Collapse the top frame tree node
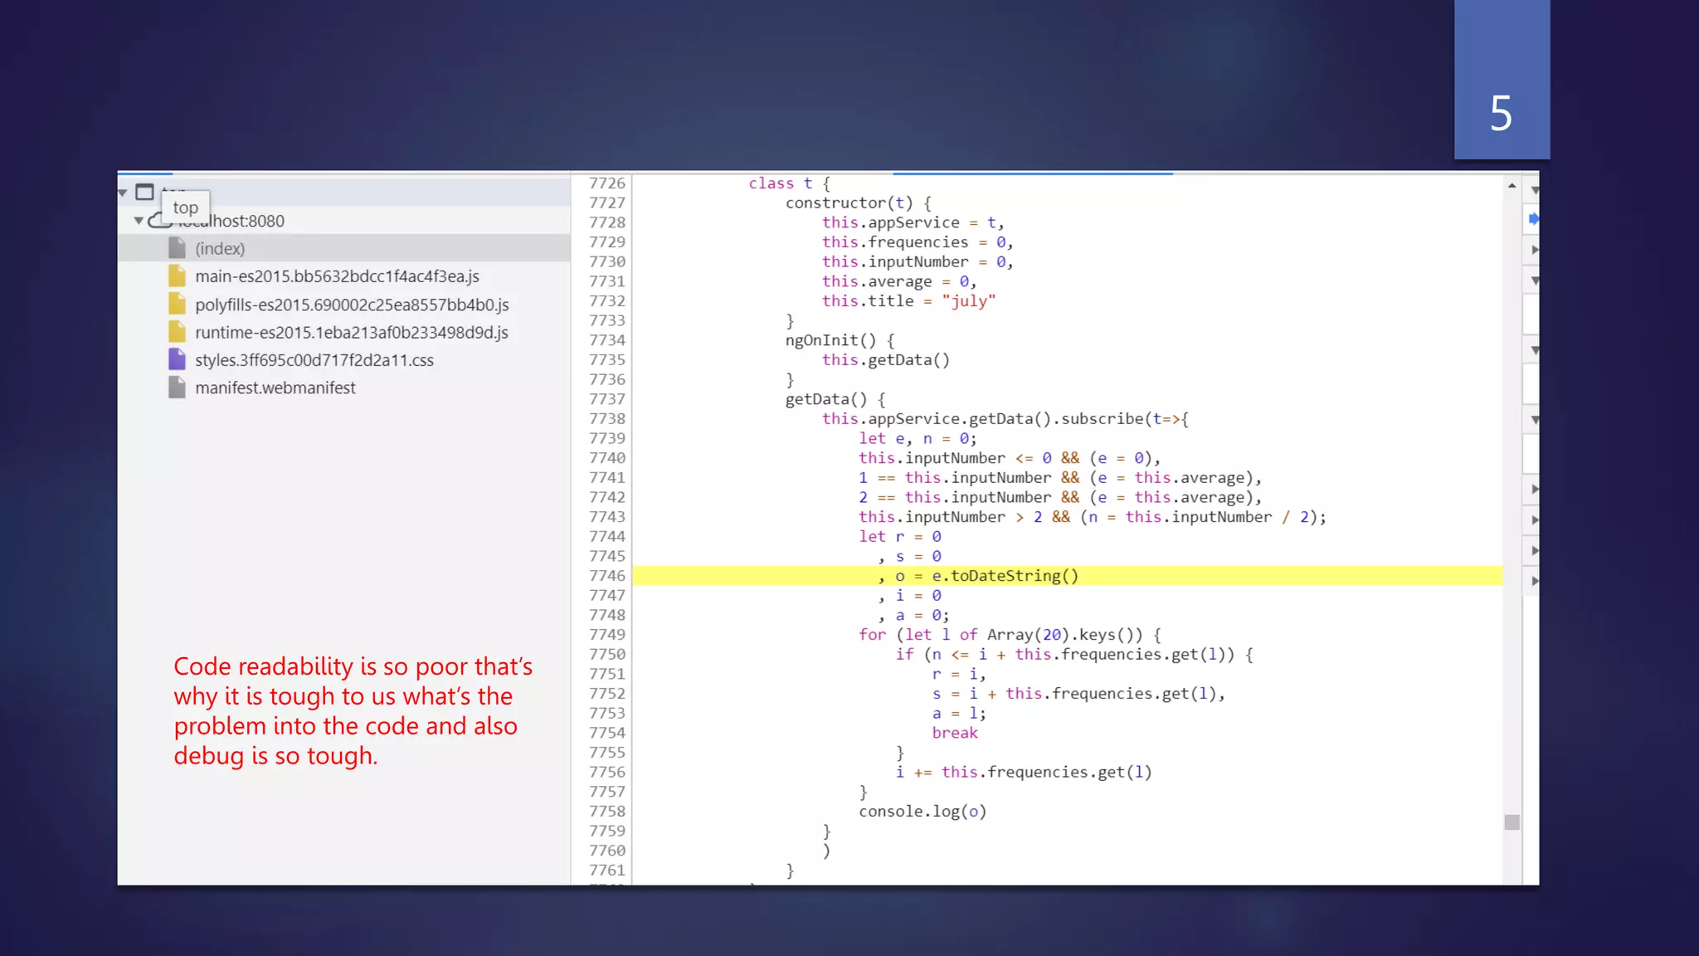This screenshot has width=1699, height=956. pos(123,193)
